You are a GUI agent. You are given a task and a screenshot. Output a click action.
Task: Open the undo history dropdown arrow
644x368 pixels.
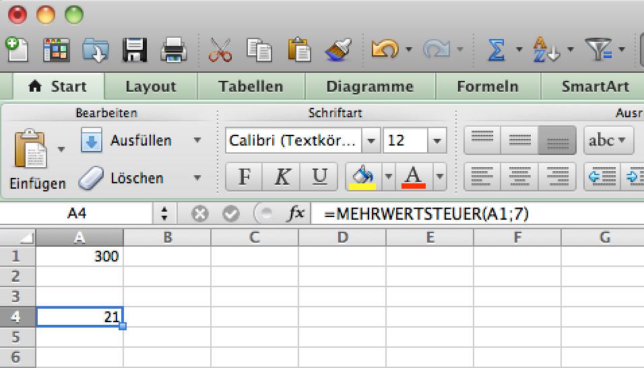coord(409,50)
